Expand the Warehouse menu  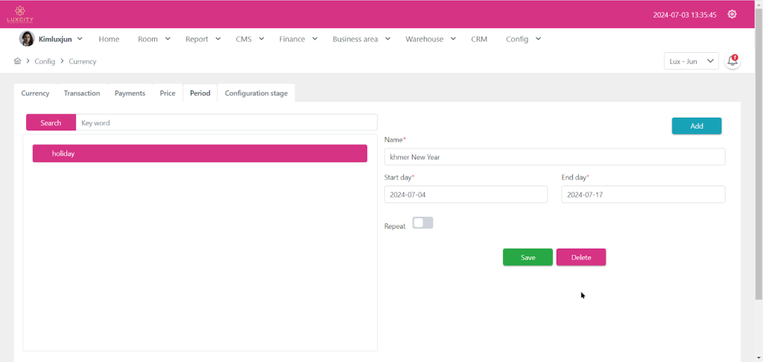tap(431, 39)
